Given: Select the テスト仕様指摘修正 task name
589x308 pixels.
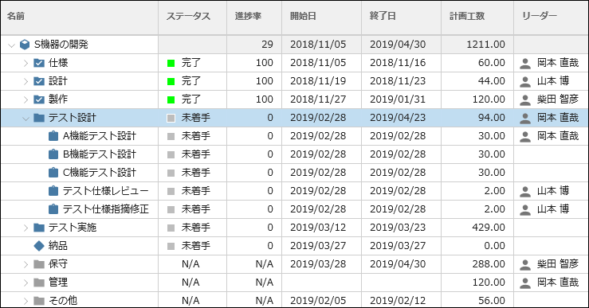Looking at the screenshot, I should point(105,209).
